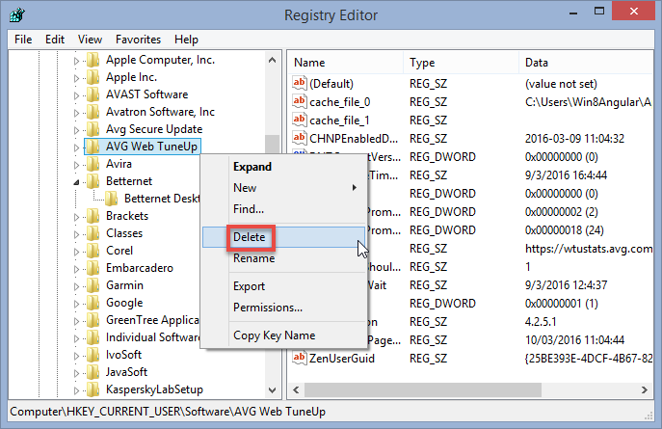Click the JavaSoft folder icon
This screenshot has height=429, width=662.
[x=93, y=372]
